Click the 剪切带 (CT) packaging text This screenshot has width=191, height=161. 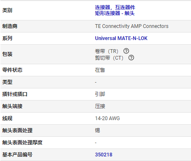(109, 58)
